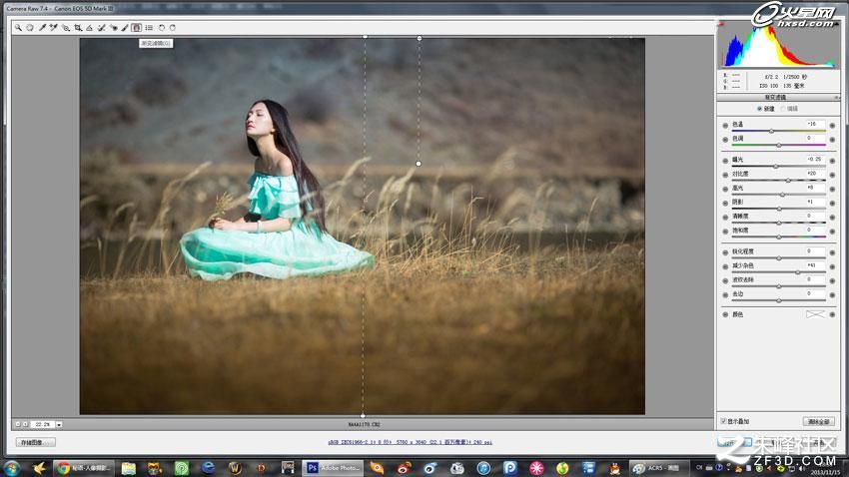This screenshot has width=849, height=477.
Task: Open Internet Explorer from taskbar
Action: (x=208, y=468)
